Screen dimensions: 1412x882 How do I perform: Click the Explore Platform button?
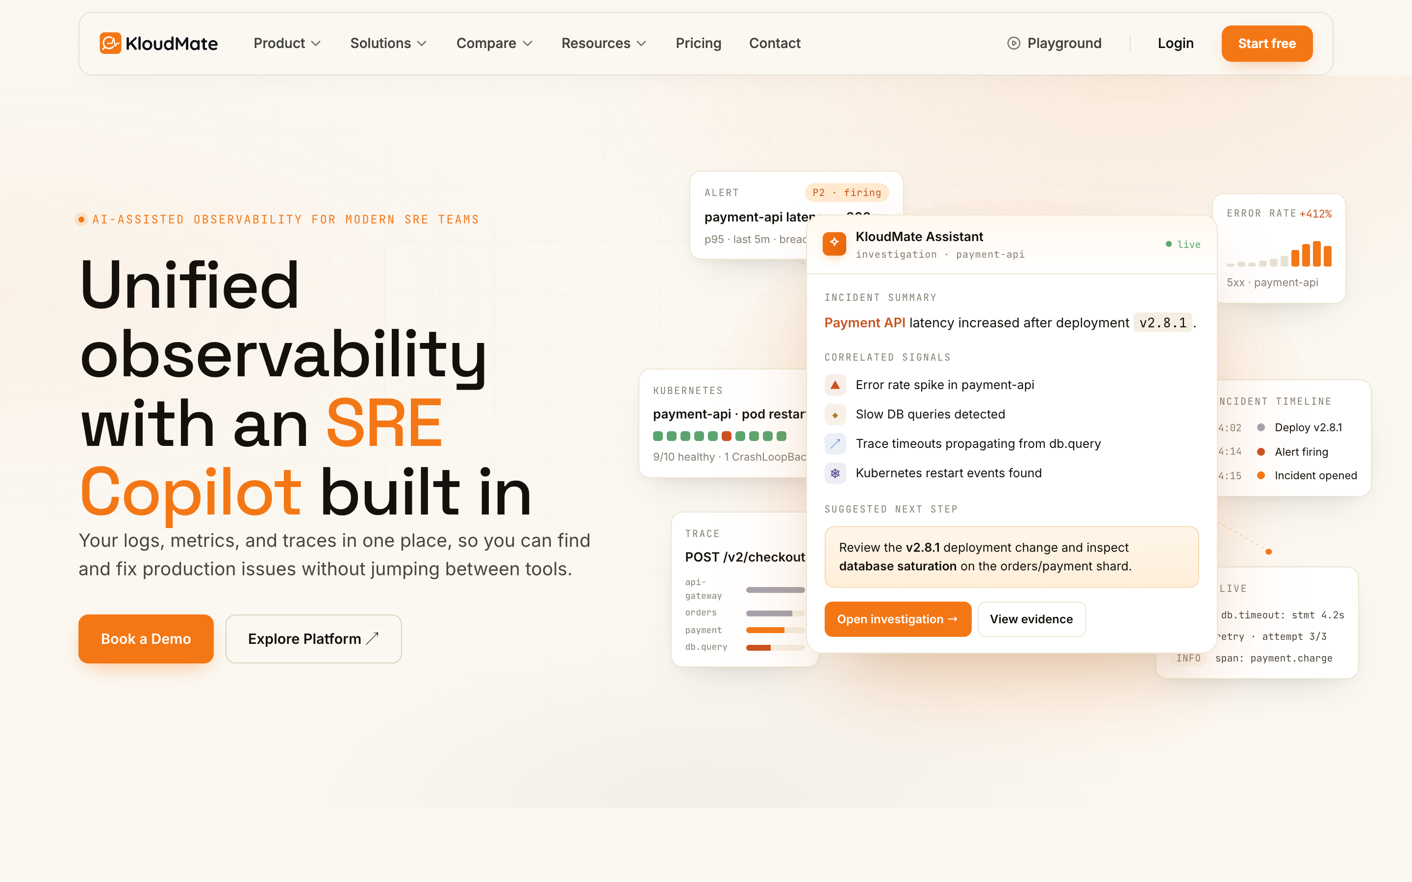(x=313, y=638)
